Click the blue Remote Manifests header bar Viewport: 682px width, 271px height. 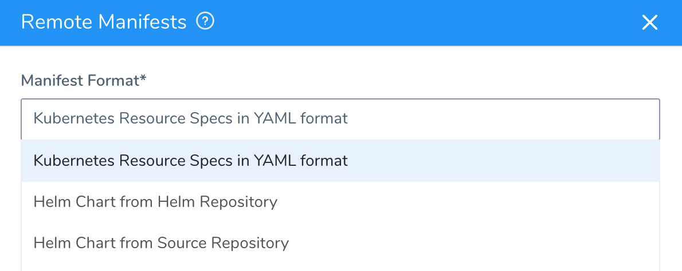coord(341,22)
